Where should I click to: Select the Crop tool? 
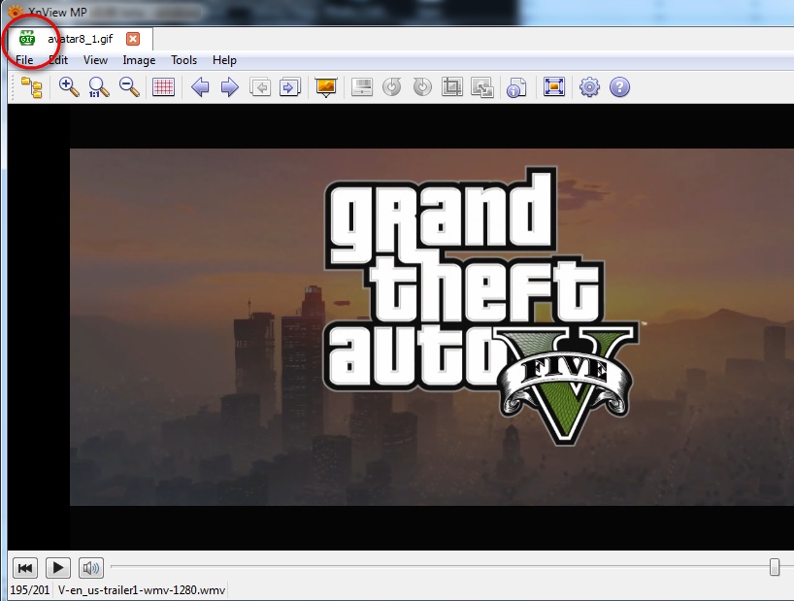tap(452, 87)
